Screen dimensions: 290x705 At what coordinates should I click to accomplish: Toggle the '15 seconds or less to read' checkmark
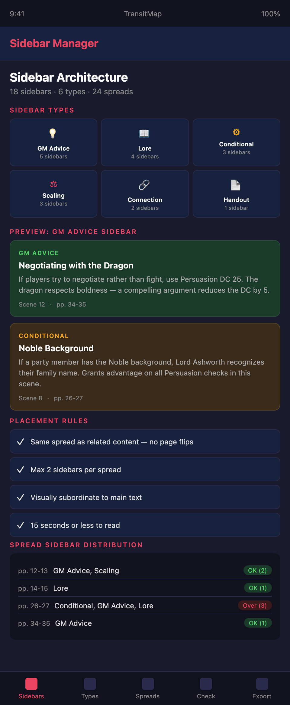pos(21,525)
